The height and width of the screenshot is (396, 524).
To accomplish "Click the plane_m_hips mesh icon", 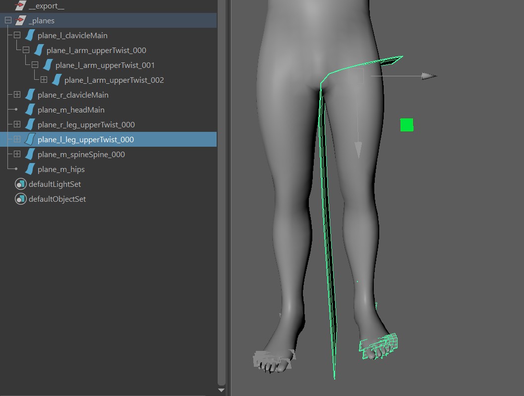I will pyautogui.click(x=30, y=169).
